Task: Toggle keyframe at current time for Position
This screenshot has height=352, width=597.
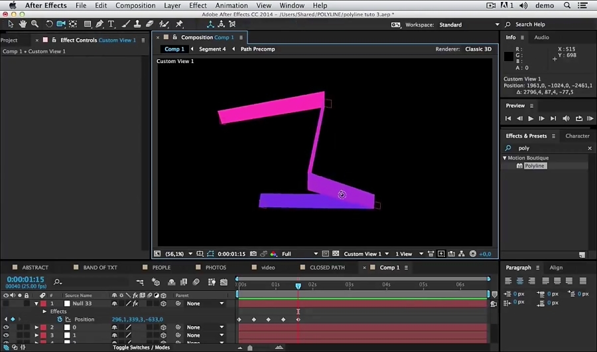Action: click(x=13, y=319)
